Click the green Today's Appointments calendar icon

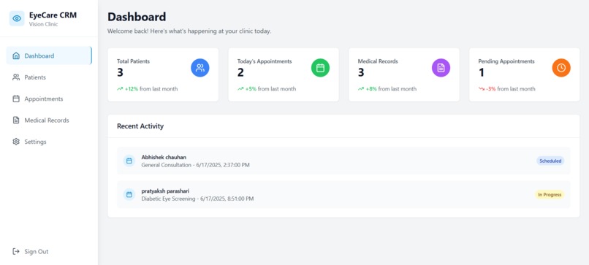[x=320, y=68]
